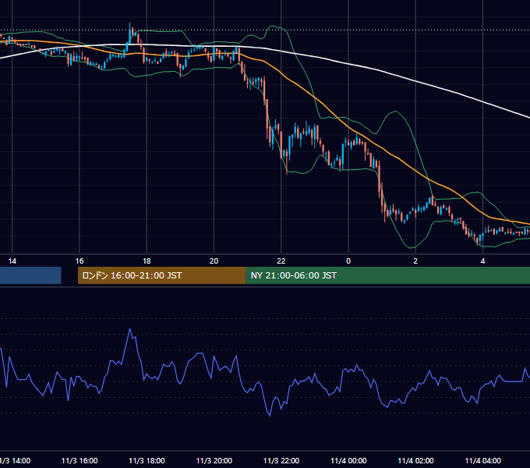Screen dimensions: 530x468
Task: Click the 11/3 16:00 date label
Action: (79, 461)
